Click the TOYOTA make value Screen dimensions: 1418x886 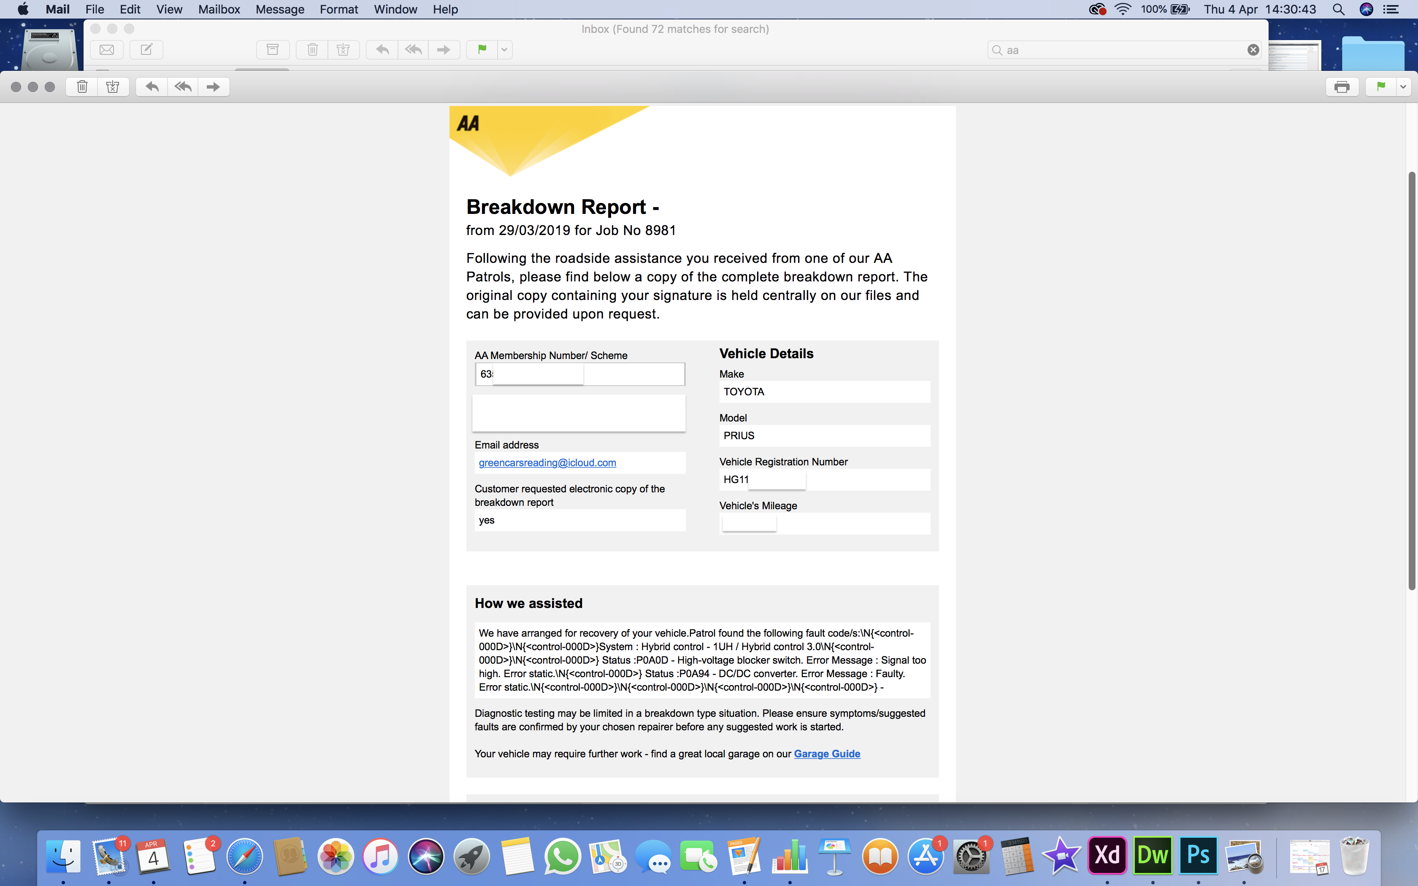click(x=744, y=392)
